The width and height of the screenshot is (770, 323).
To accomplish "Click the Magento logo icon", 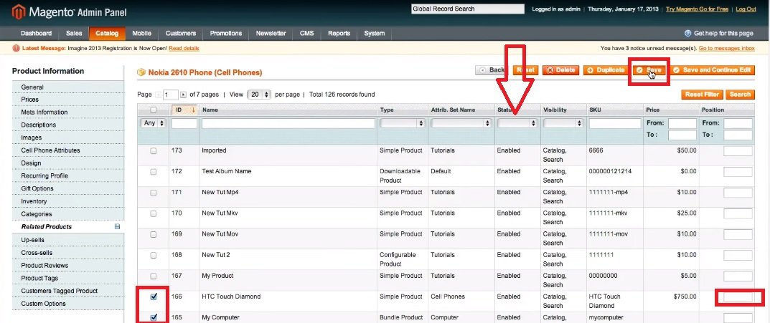I will [x=18, y=11].
